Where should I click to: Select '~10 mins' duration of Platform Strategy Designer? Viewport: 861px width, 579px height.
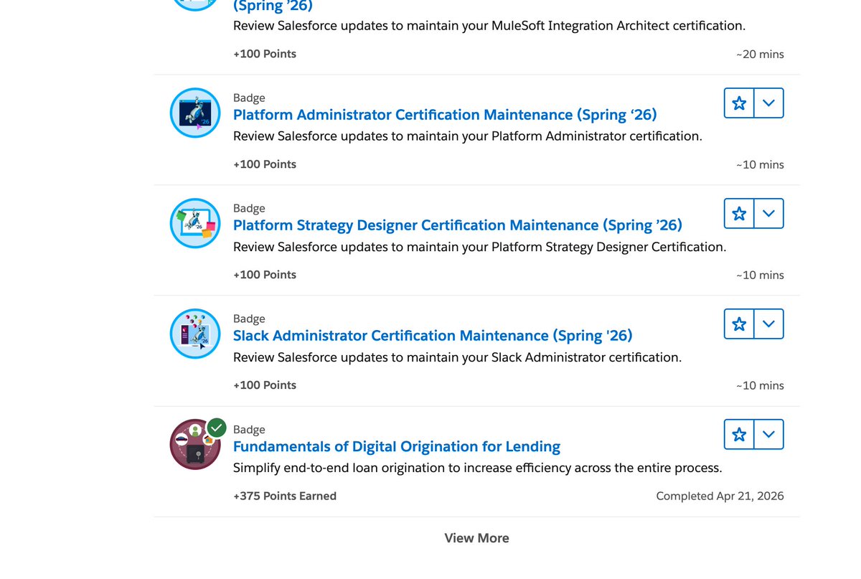[x=760, y=276]
